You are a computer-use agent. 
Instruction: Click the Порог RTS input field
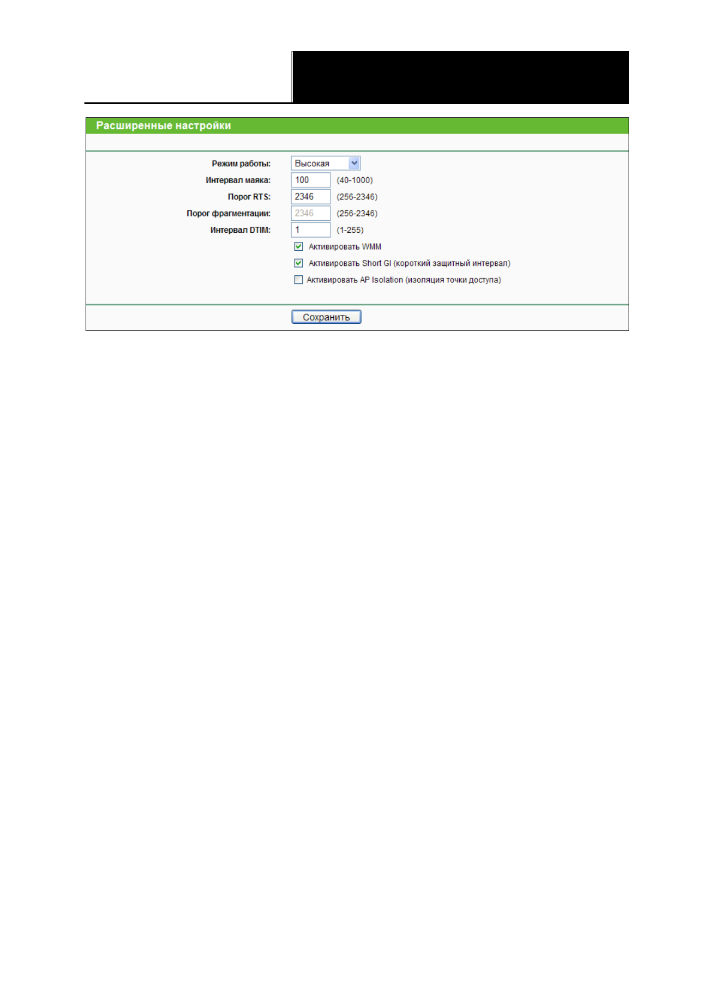coord(311,197)
